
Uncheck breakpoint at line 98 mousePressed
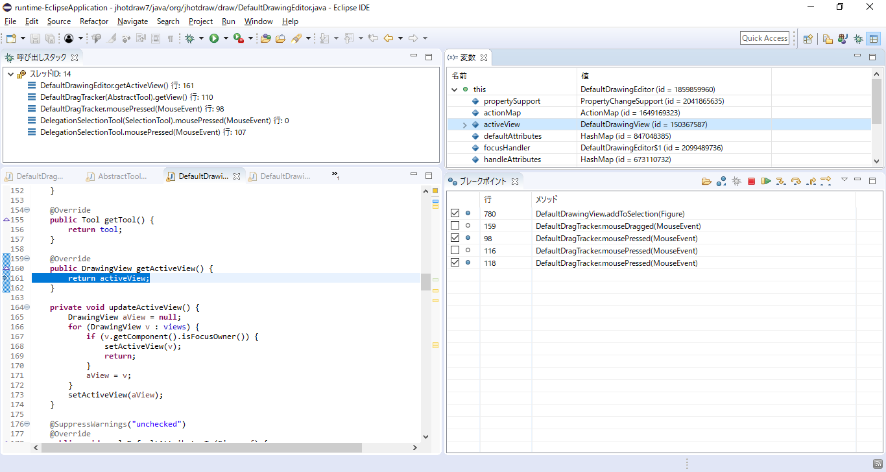click(455, 238)
